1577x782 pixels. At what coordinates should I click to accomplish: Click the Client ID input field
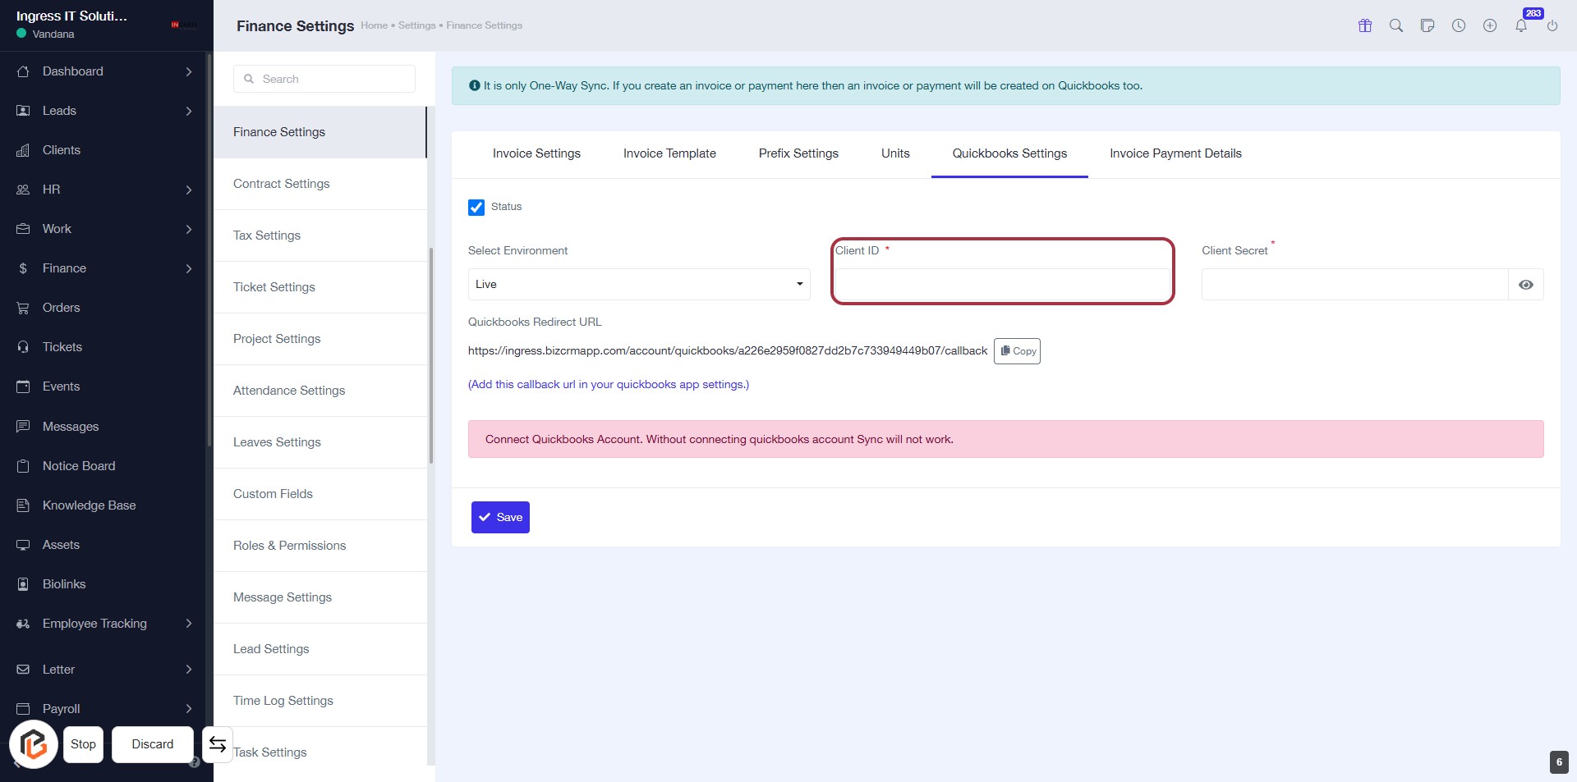point(1002,285)
